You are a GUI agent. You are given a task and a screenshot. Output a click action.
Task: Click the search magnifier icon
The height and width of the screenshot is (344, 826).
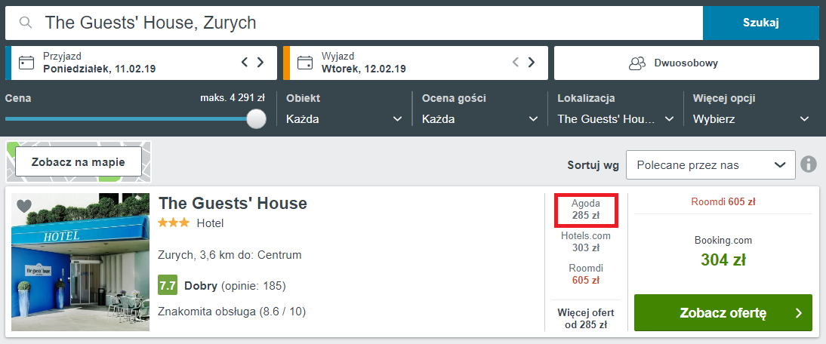tap(26, 23)
